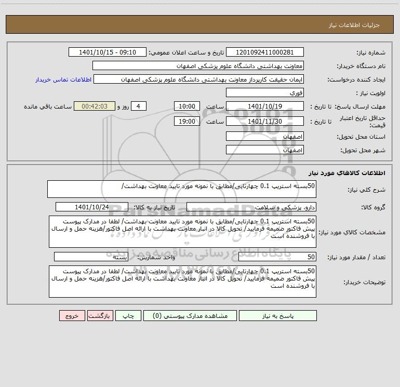Select the need number field 1201092411000281
Screen dimensions: 400x387
265,52
